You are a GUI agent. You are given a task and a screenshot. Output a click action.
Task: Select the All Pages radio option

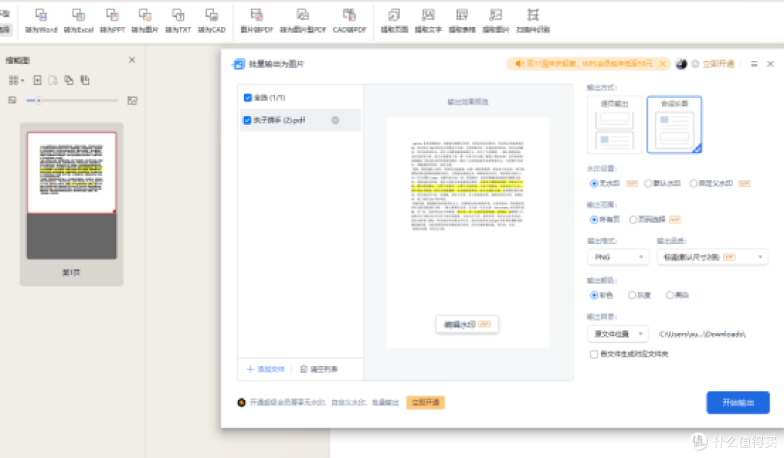[594, 219]
